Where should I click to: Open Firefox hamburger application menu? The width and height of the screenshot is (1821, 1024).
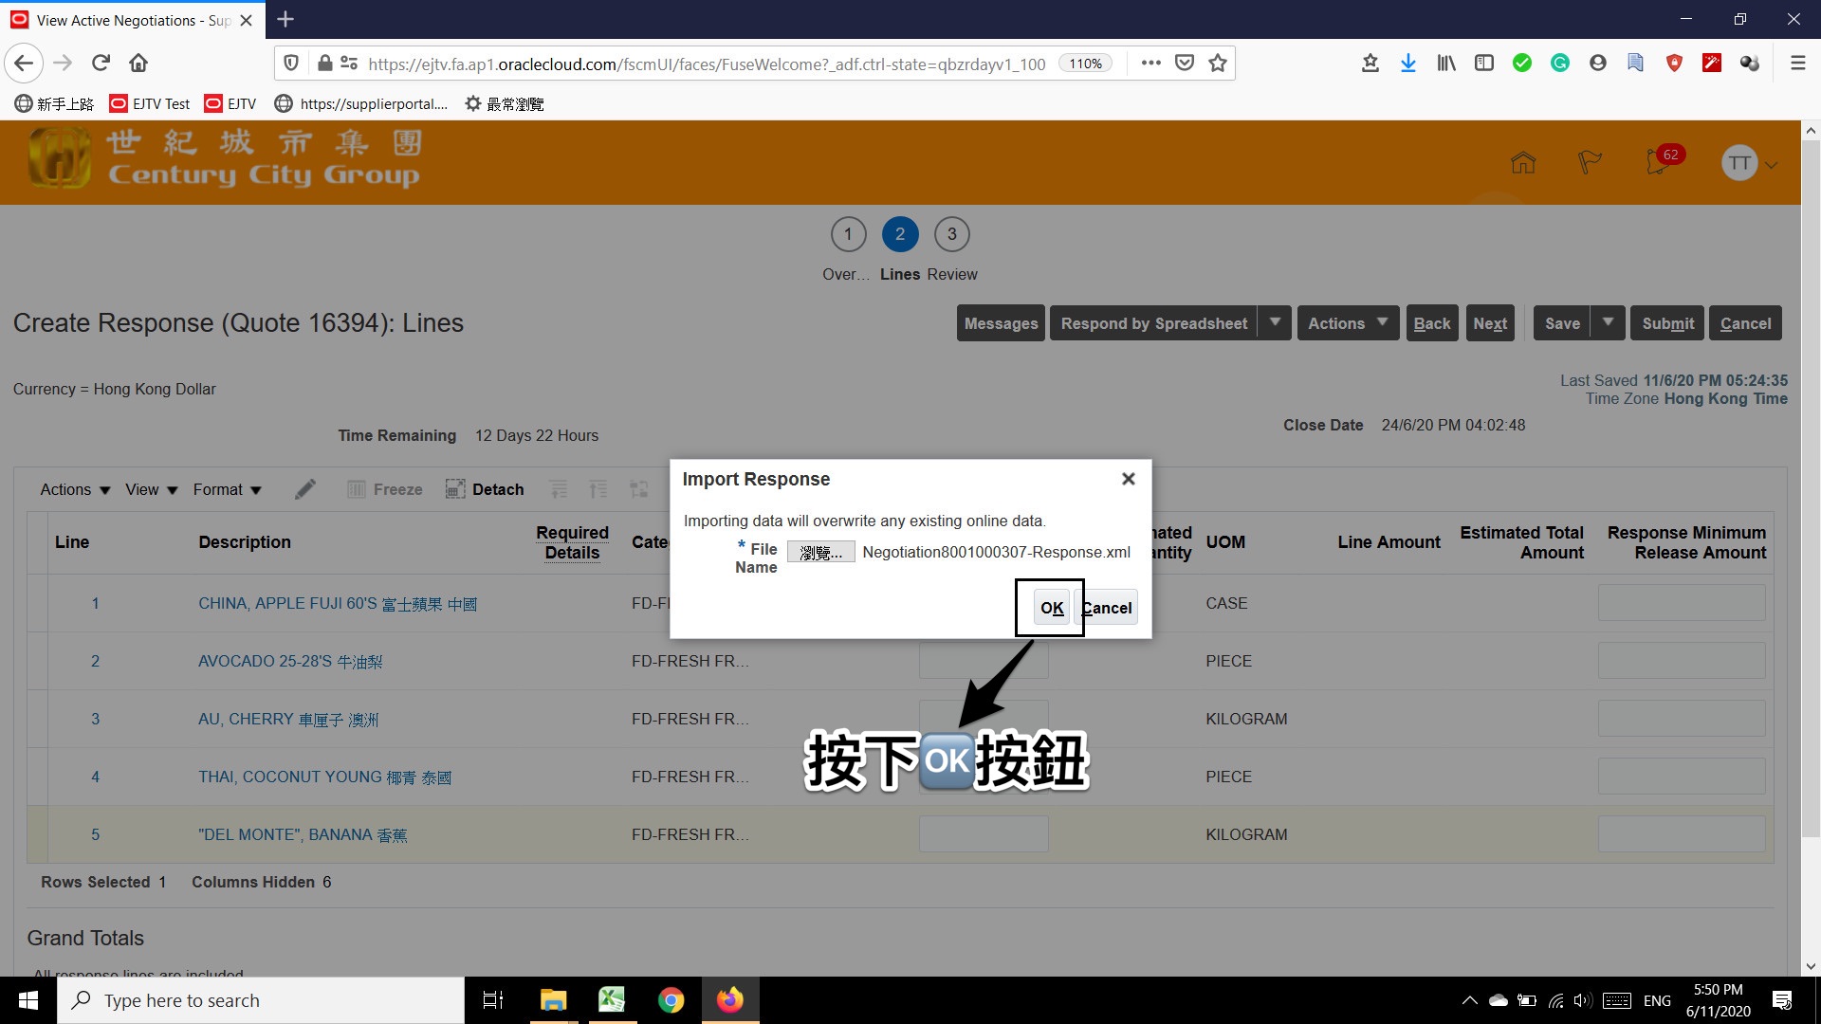point(1797,63)
